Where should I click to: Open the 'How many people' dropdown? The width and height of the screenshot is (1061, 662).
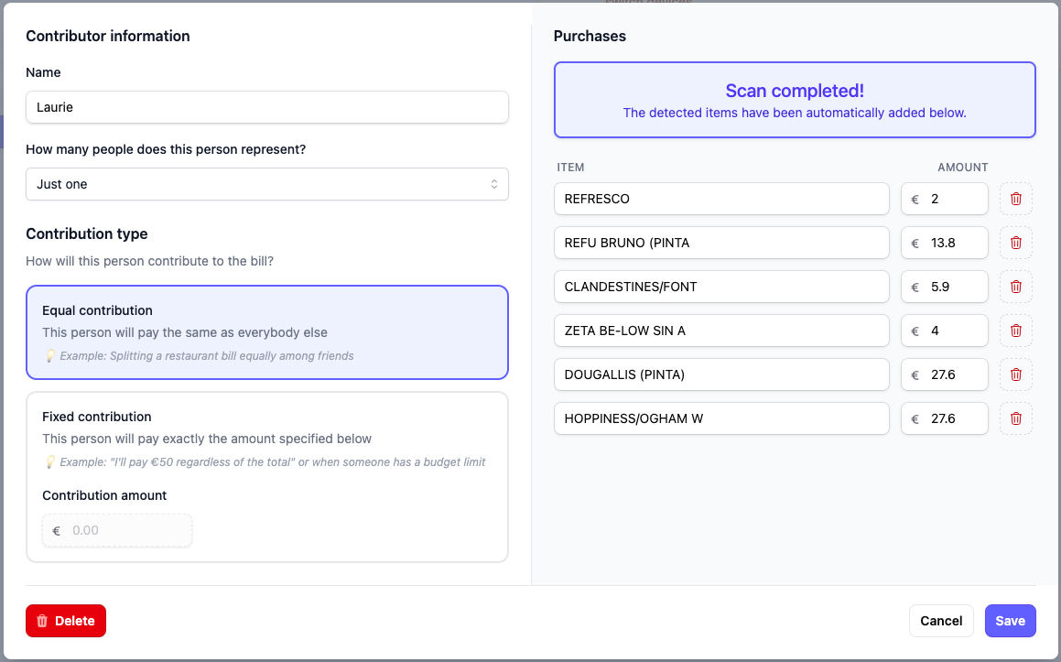click(267, 184)
